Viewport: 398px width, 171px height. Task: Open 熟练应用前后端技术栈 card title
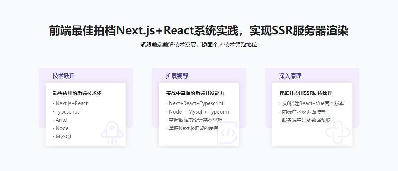coord(77,93)
